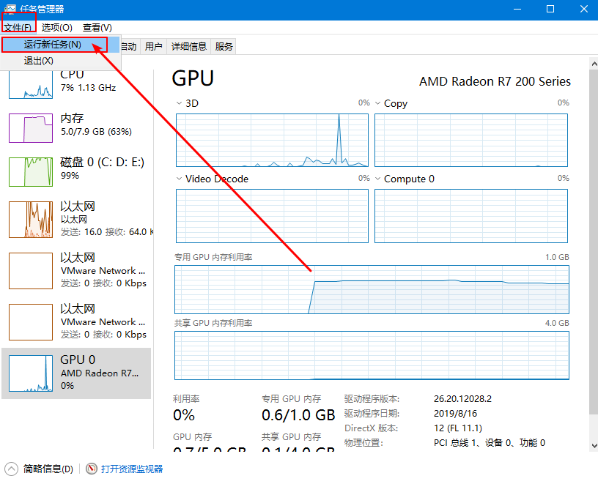Switch to the 服务 tab

click(224, 47)
